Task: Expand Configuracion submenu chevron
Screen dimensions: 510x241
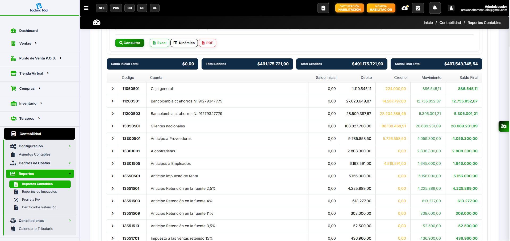Action: coord(70,146)
